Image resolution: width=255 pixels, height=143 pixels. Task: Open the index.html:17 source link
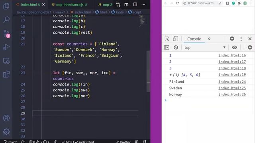pyautogui.click(x=232, y=62)
